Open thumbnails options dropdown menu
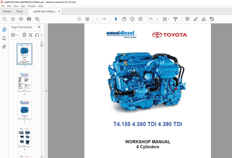232x158 pixels. [x=14, y=35]
